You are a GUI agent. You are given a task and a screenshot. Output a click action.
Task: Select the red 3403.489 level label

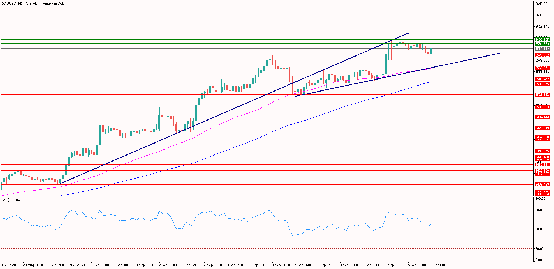pos(542,185)
